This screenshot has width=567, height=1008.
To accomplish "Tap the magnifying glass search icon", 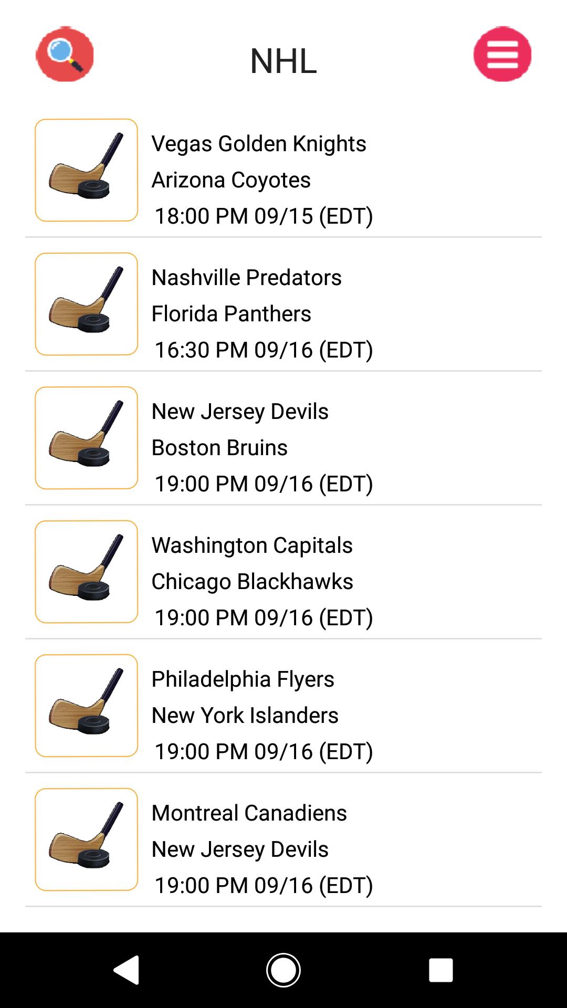I will pos(65,55).
